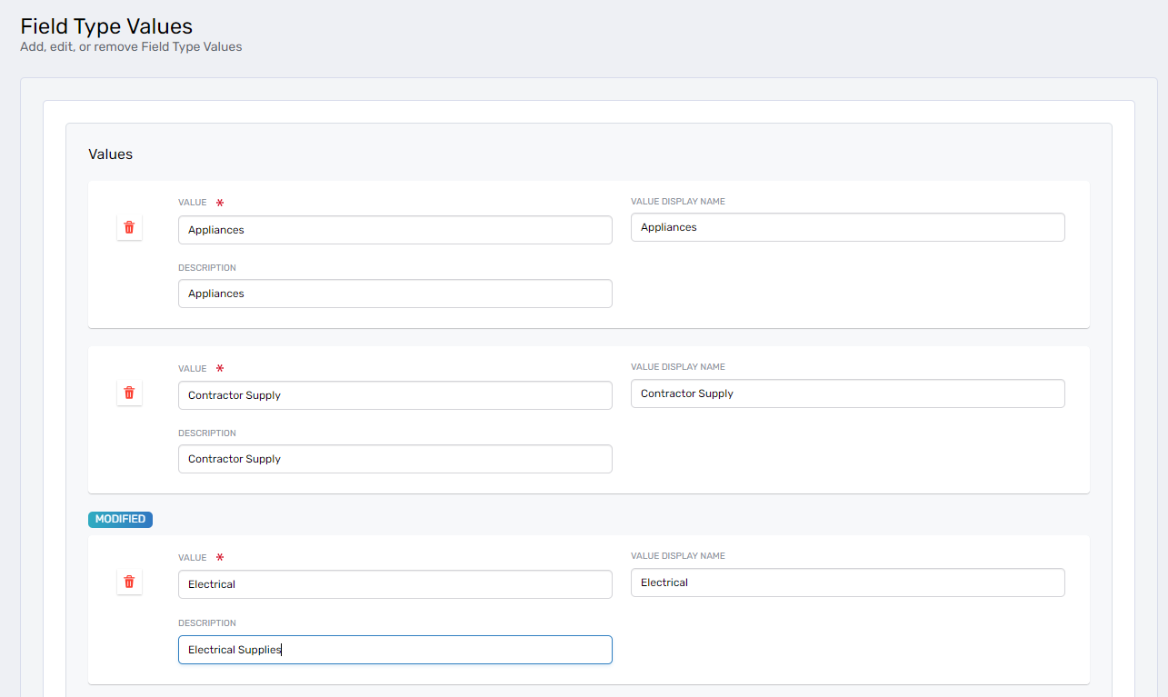The width and height of the screenshot is (1168, 697).
Task: Select the Appliances description input
Action: point(394,294)
